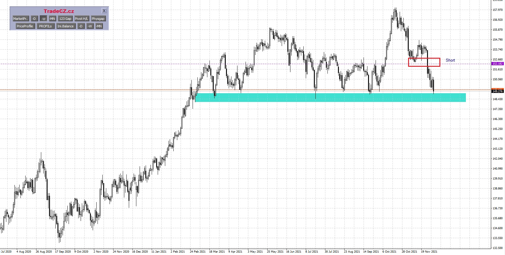Select the -MN button left of 123 Gap
This screenshot has height=255, width=505.
pyautogui.click(x=52, y=19)
